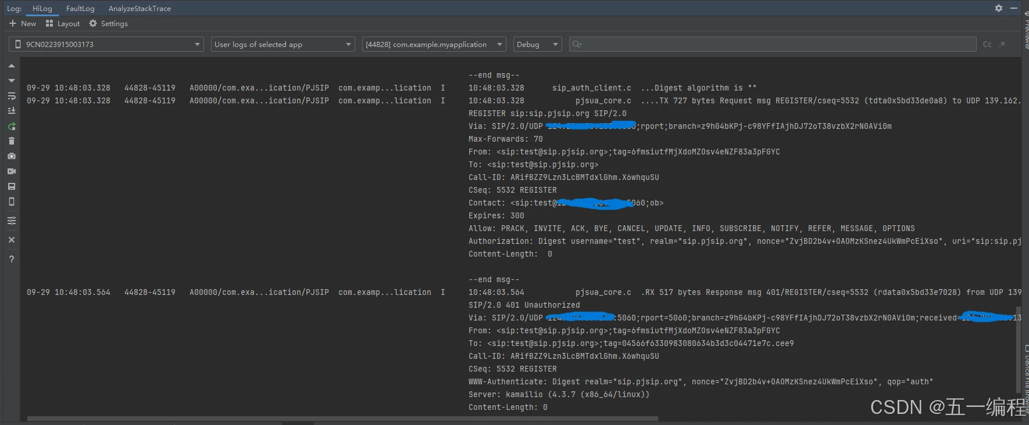Click the 'Max-Forwards: 70' log line
The height and width of the screenshot is (425, 1029).
pyautogui.click(x=505, y=139)
